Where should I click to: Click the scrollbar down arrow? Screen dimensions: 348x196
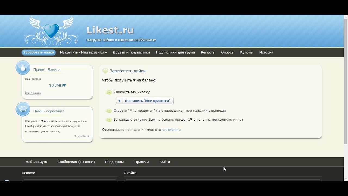click(x=346, y=179)
